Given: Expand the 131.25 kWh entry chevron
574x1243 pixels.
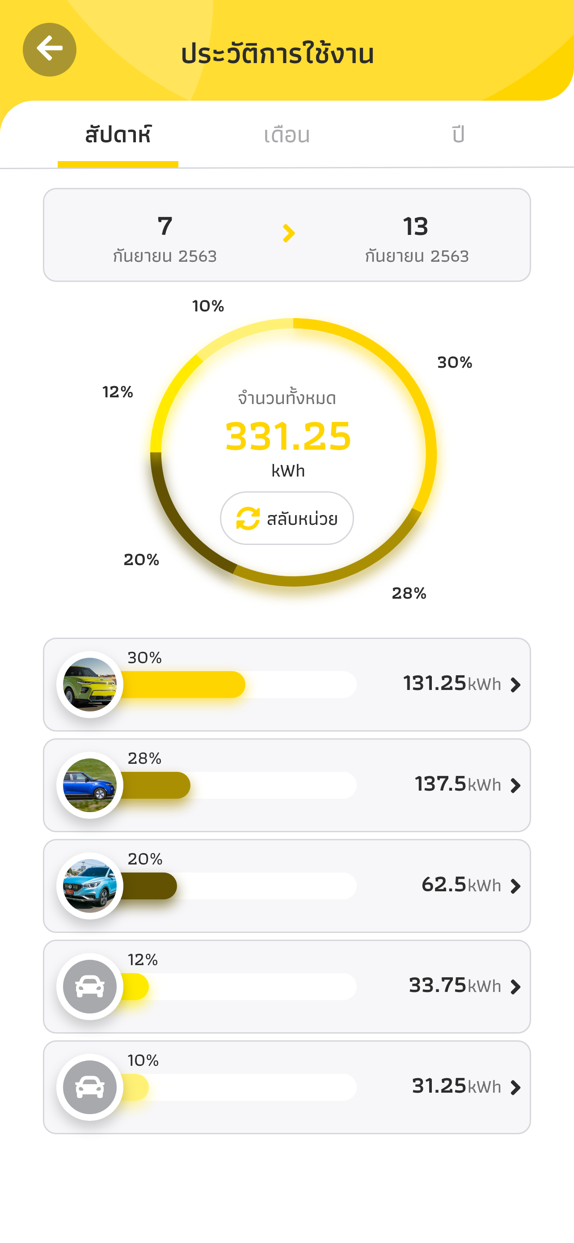Looking at the screenshot, I should pos(515,685).
